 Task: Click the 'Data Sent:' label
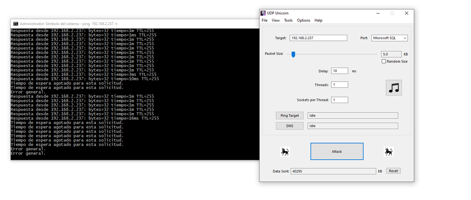click(x=281, y=171)
